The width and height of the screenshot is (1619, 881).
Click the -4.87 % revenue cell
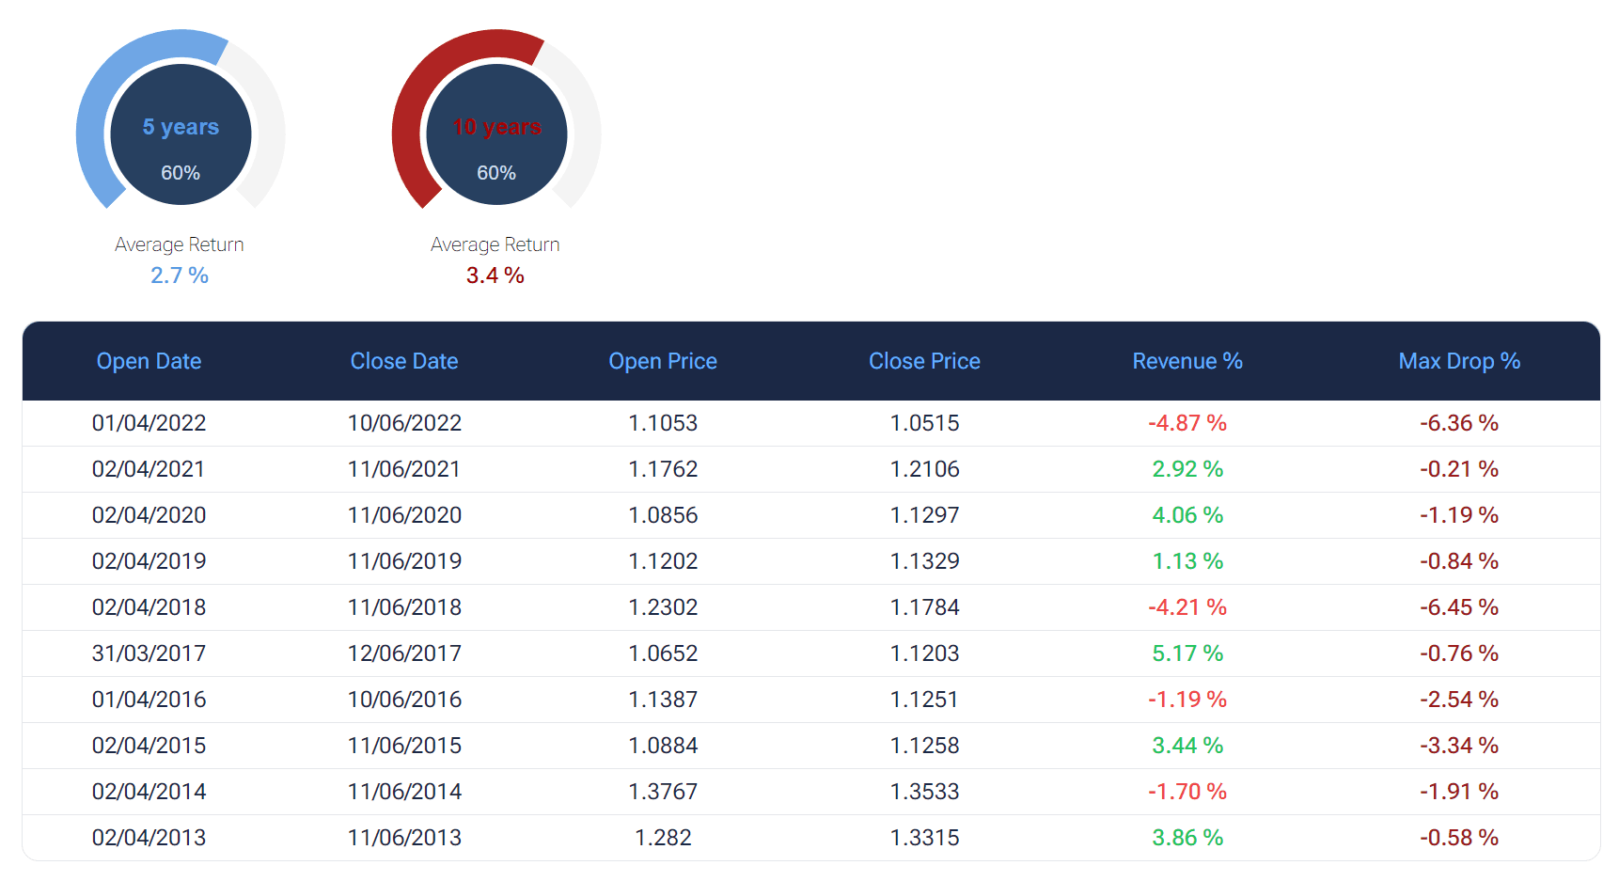[x=1187, y=423]
